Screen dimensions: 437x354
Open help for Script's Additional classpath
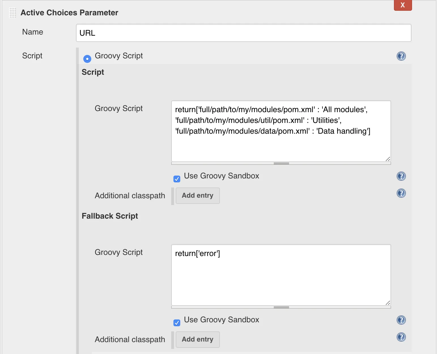401,193
